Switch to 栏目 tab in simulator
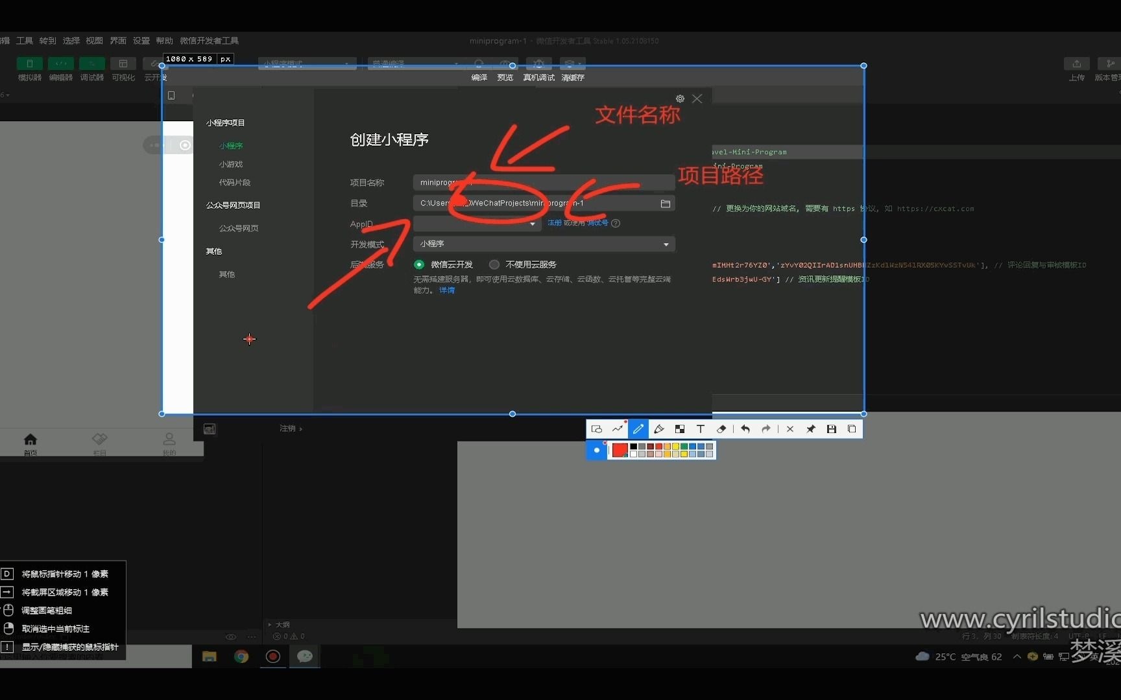 coord(99,444)
